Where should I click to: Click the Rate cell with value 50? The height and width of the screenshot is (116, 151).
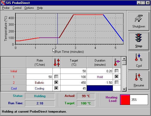40,77
